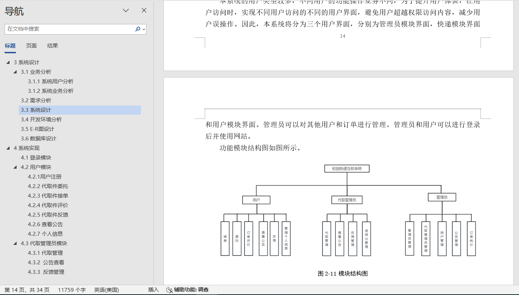Go to heading 4.2.4 代取件评价
The width and height of the screenshot is (519, 295).
point(48,205)
